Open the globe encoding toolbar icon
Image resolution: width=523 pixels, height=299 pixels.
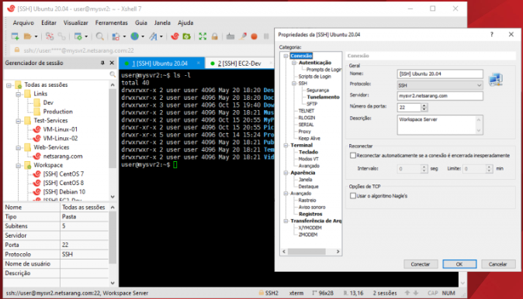pos(135,36)
